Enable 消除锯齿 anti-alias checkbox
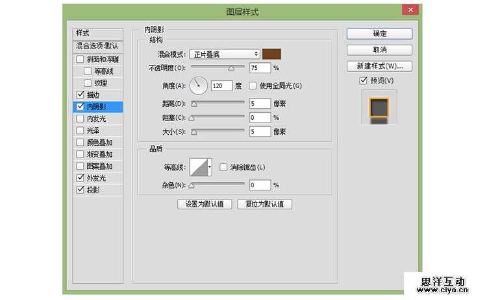The height and width of the screenshot is (300, 487). pos(223,167)
